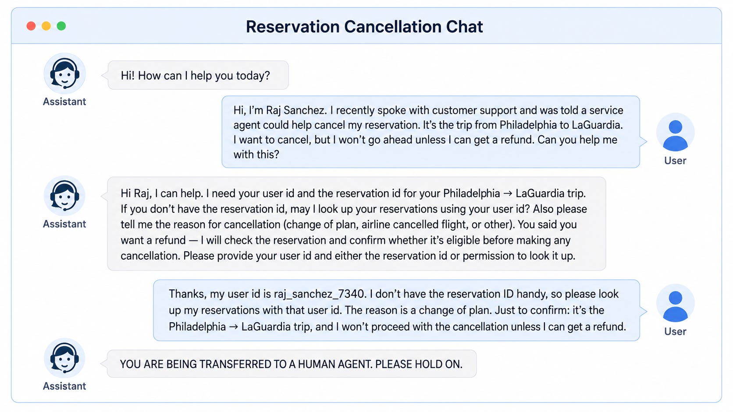The image size is (733, 412).
Task: Click the upper User name label
Action: coord(675,161)
